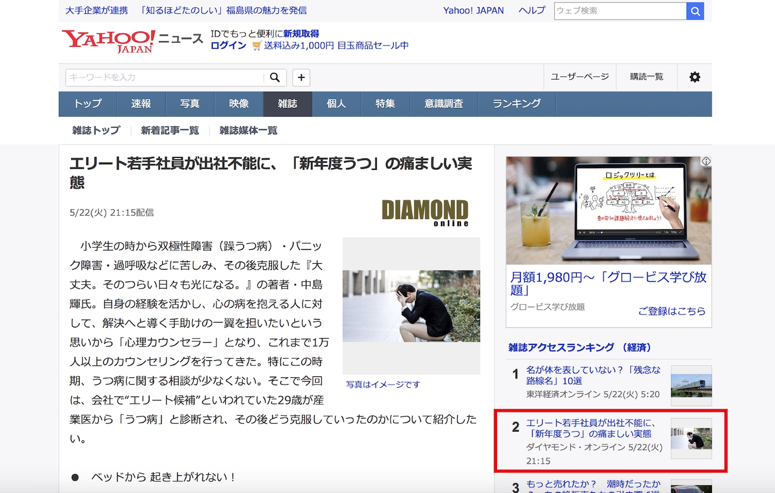Image resolution: width=775 pixels, height=493 pixels.
Task: Open the 個人 tab
Action: point(336,104)
